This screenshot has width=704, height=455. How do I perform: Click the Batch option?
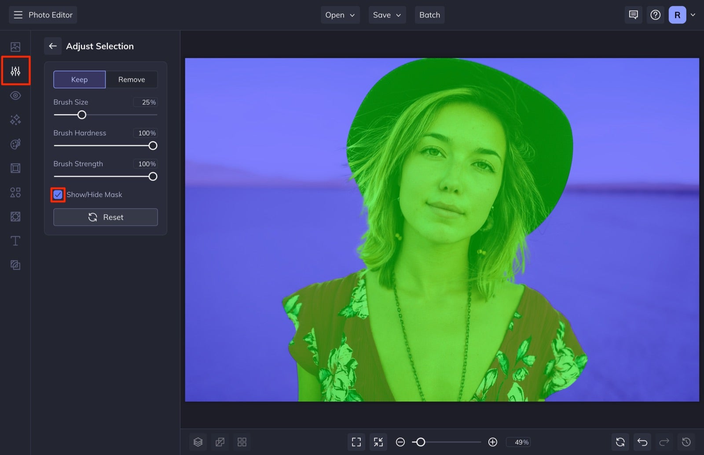(429, 15)
